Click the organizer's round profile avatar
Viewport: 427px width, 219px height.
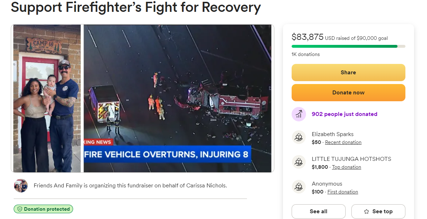(21, 186)
